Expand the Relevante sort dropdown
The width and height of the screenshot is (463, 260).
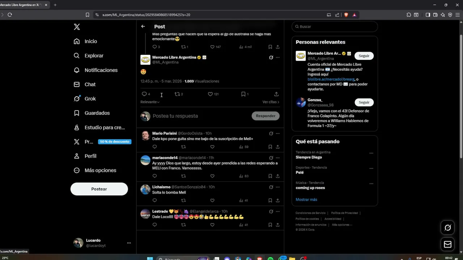coord(150,102)
